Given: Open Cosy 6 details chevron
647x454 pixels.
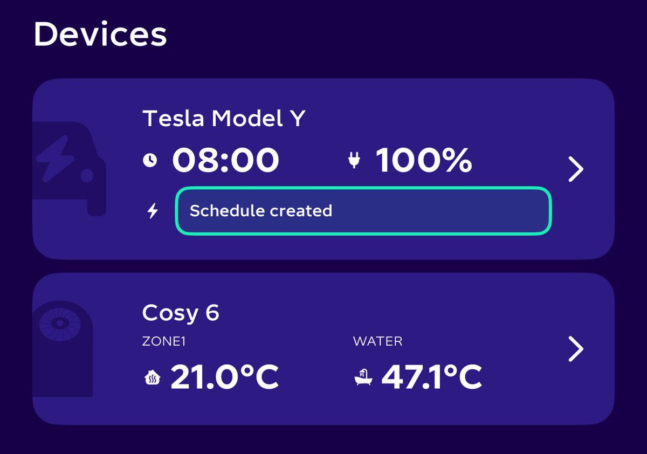Looking at the screenshot, I should coord(576,349).
